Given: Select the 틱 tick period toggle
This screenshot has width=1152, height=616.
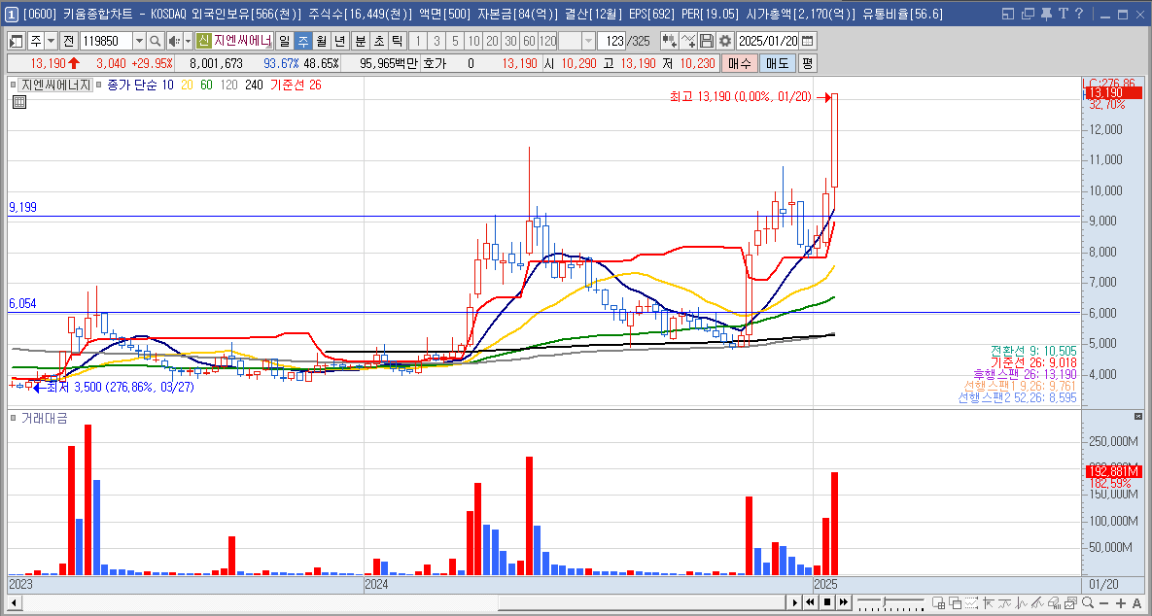Looking at the screenshot, I should 397,41.
